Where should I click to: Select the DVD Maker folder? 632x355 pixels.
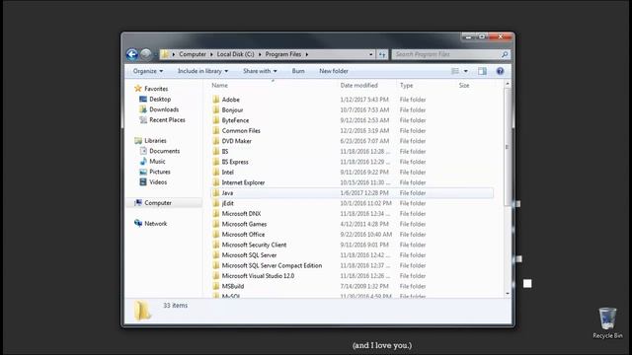click(x=237, y=141)
